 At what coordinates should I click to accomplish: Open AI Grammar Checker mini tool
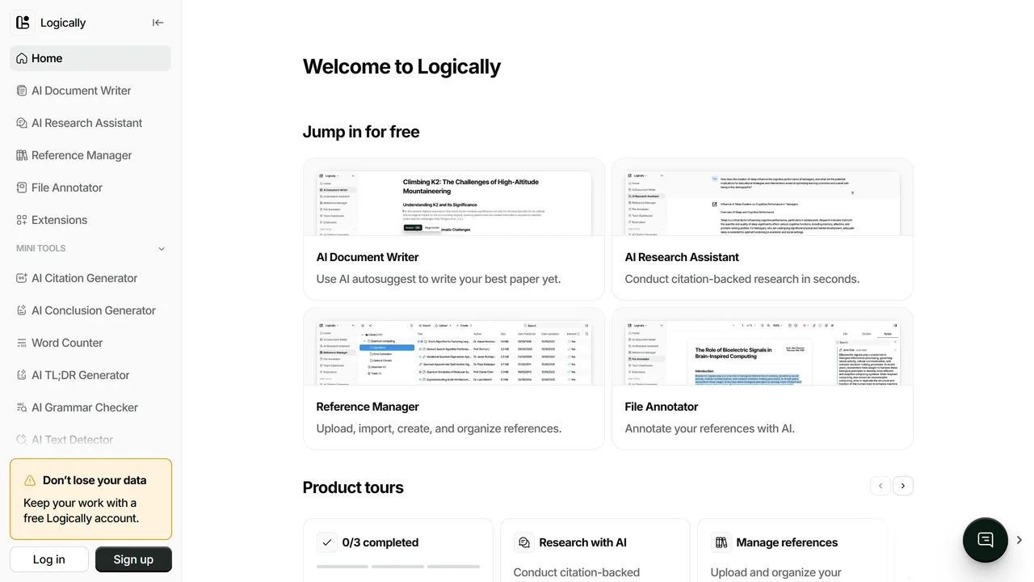click(90, 407)
